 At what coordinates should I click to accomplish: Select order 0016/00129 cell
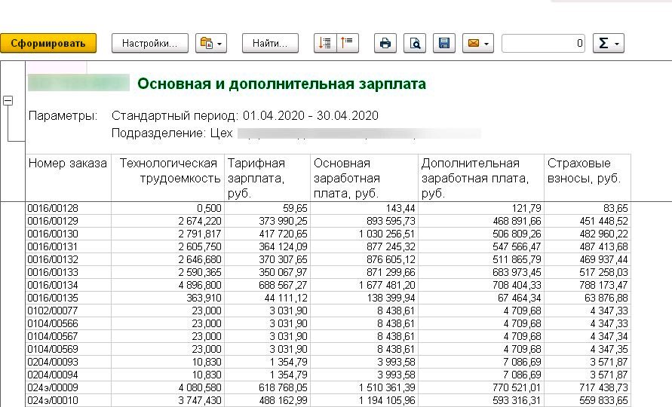69,221
